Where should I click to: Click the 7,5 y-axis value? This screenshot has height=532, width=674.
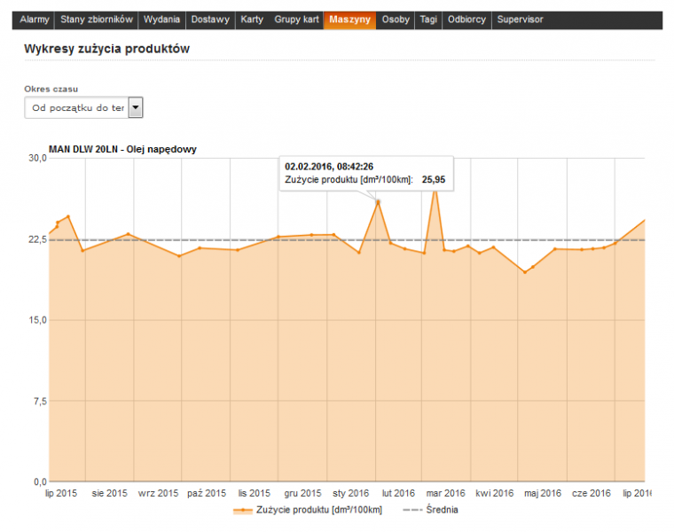click(x=40, y=402)
